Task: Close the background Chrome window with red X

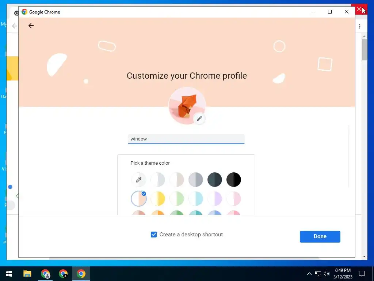Action: (x=359, y=10)
